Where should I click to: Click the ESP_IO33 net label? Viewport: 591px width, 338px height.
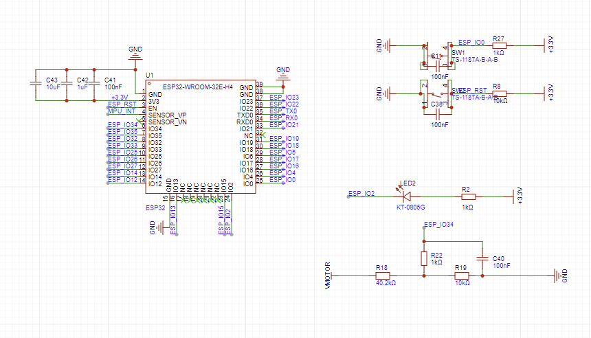point(123,145)
